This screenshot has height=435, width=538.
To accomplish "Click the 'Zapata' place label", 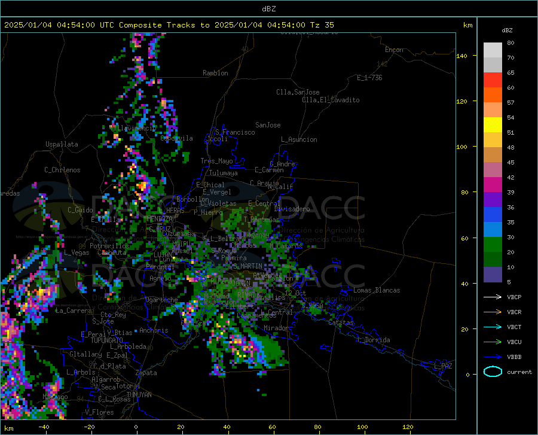I will [x=146, y=373].
